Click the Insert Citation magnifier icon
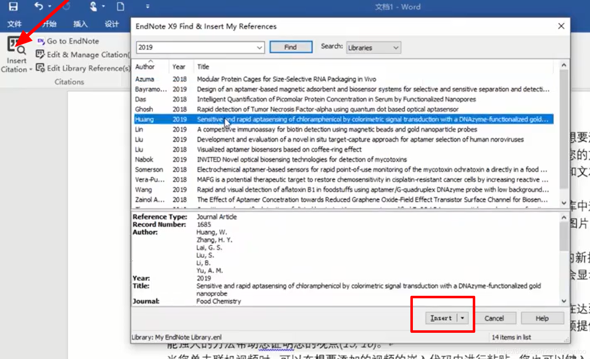The width and height of the screenshot is (590, 359). 17,46
